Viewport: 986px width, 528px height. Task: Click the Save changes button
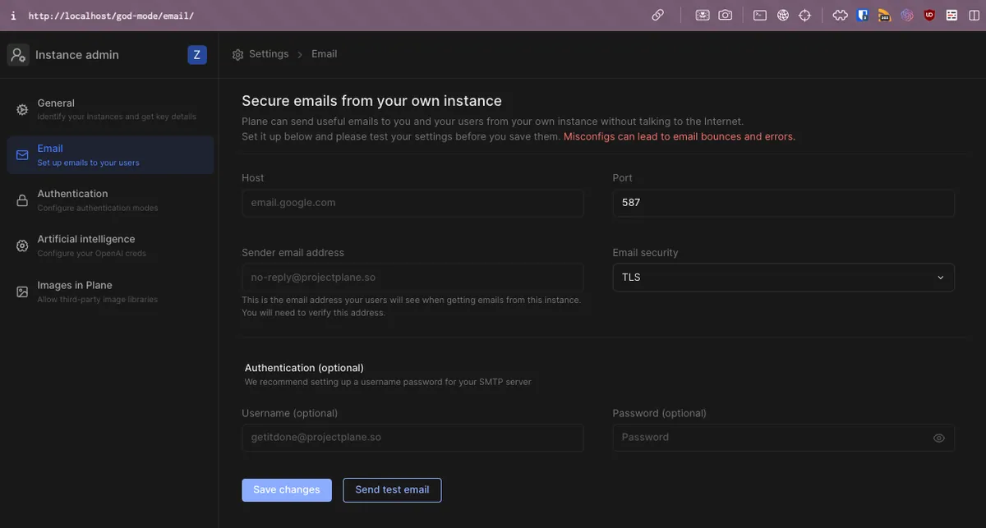[287, 490]
